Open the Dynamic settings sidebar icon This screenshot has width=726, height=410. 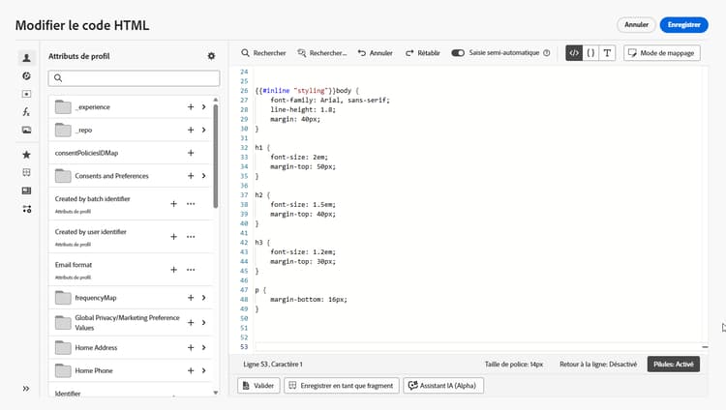click(26, 209)
